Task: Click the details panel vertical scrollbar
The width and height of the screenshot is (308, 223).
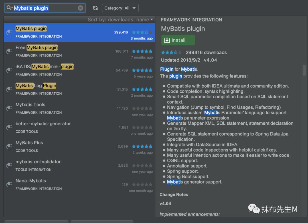Action: coord(304,70)
